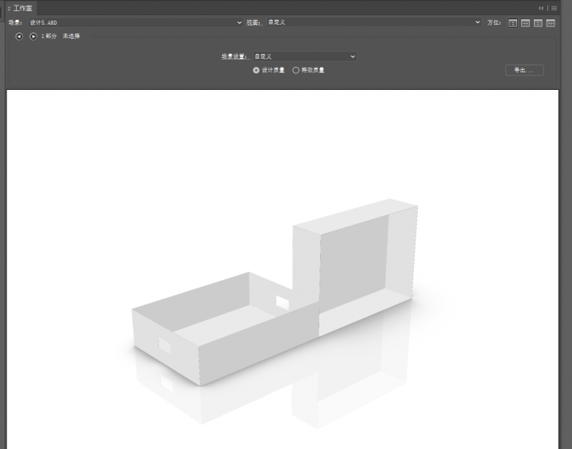Viewport: 572px width, 449px height.
Task: Click the handle cutout on tray's front
Action: coord(164,346)
